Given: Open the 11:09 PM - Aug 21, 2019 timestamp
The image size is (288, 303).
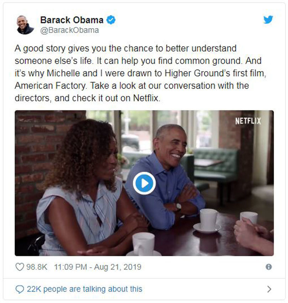Looking at the screenshot, I should click(x=98, y=267).
